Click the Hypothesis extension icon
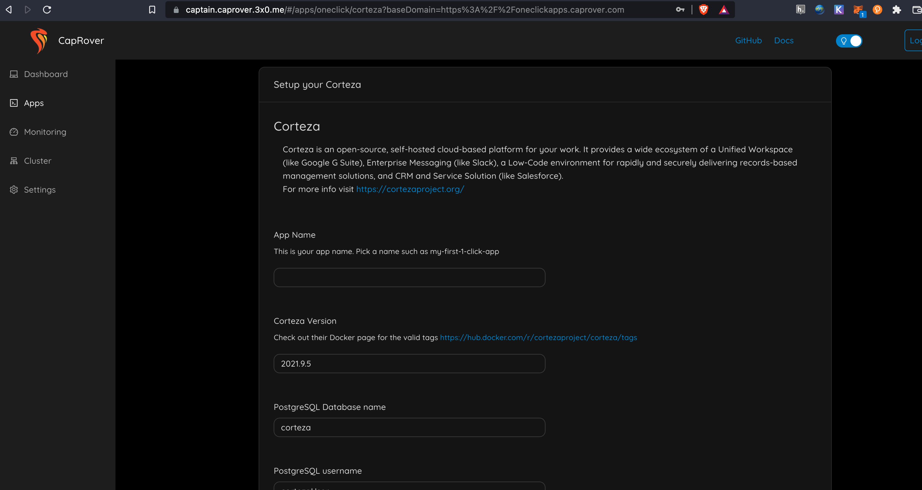This screenshot has height=490, width=922. [800, 10]
